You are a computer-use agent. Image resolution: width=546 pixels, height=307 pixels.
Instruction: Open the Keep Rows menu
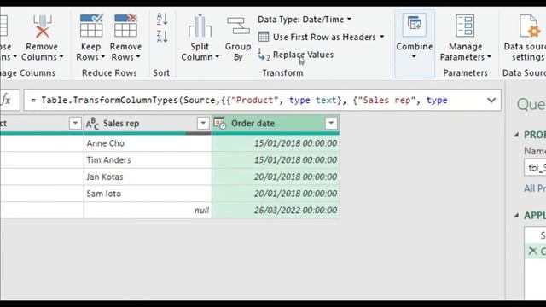pyautogui.click(x=90, y=38)
